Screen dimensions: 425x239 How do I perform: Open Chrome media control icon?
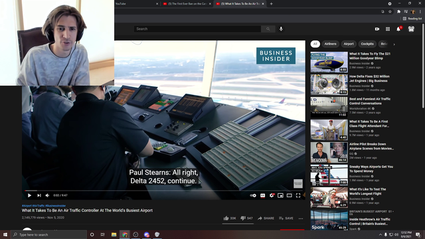(x=406, y=12)
